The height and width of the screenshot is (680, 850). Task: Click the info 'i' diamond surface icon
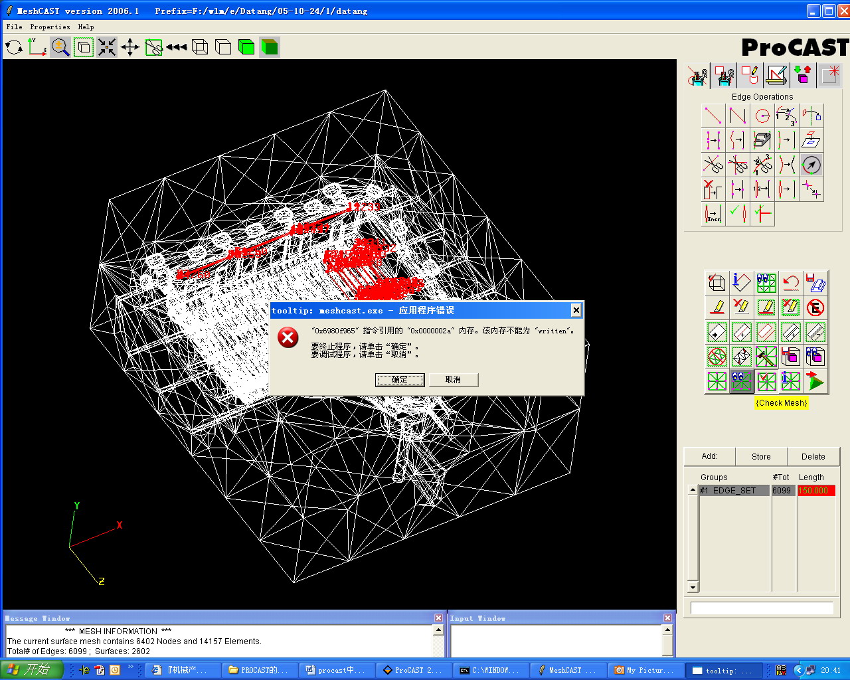(x=742, y=283)
